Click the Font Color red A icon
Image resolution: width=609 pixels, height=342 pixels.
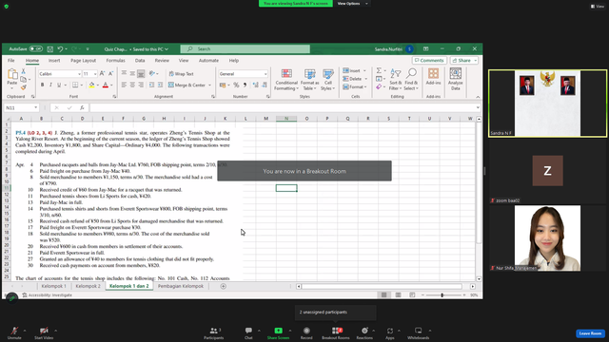[106, 85]
